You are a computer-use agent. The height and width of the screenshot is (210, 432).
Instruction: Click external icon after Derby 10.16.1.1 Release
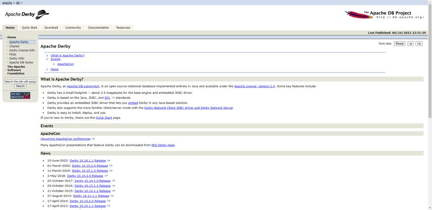pos(109,161)
